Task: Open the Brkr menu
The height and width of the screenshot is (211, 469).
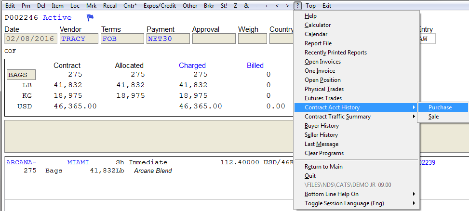Action: point(209,6)
